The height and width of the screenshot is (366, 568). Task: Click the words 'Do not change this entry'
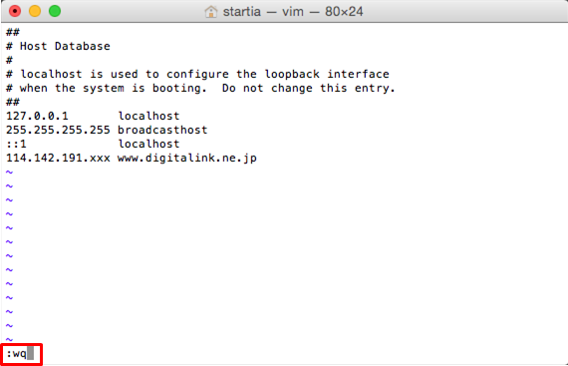[x=308, y=88]
